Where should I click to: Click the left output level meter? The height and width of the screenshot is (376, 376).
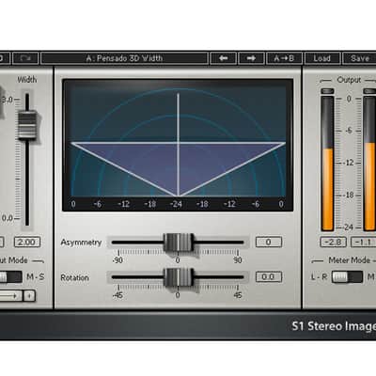pos(328,163)
